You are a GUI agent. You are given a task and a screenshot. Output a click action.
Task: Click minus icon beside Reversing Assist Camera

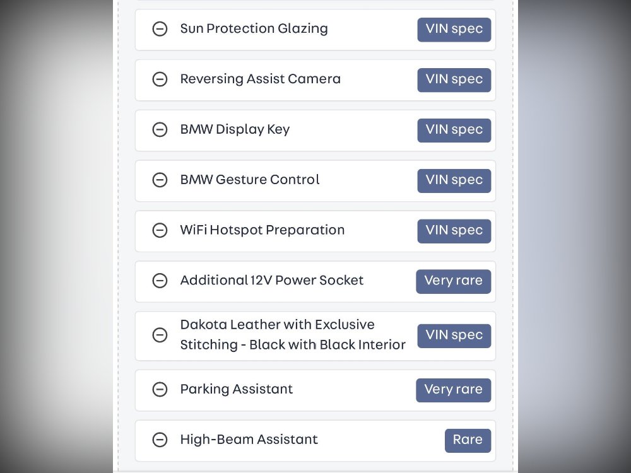click(x=160, y=79)
